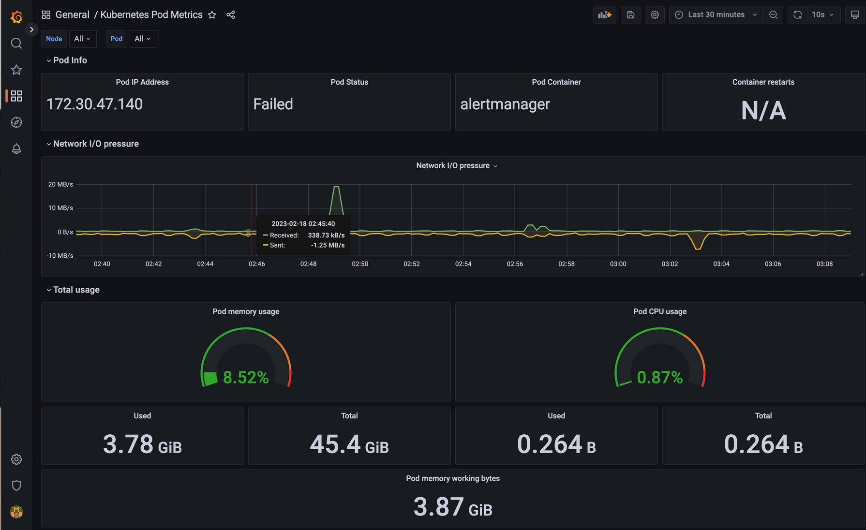Image resolution: width=866 pixels, height=530 pixels.
Task: Click the Pod memory usage panel title
Action: 246,311
